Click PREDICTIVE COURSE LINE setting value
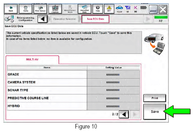The width and height of the screenshot is (194, 133). click(x=113, y=98)
